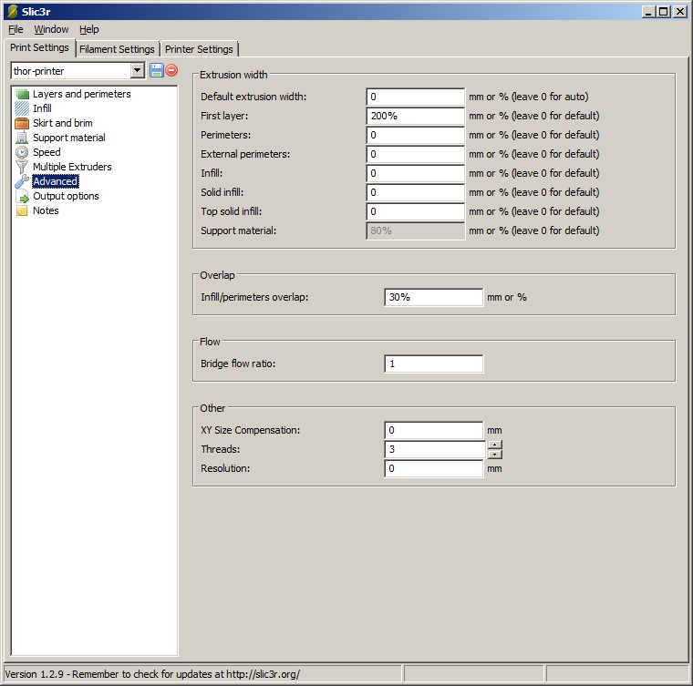Click the red delete preset icon
The height and width of the screenshot is (686, 693).
click(x=171, y=70)
